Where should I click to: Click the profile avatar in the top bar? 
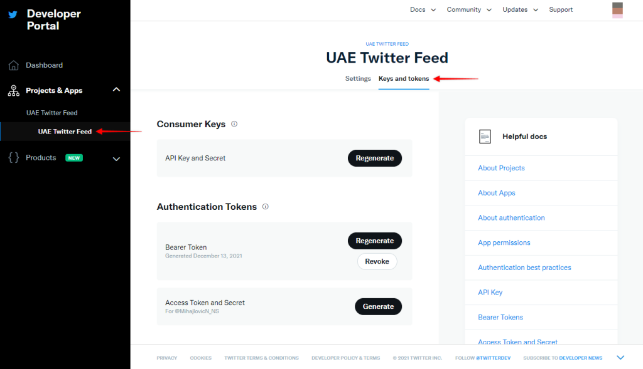pos(617,10)
